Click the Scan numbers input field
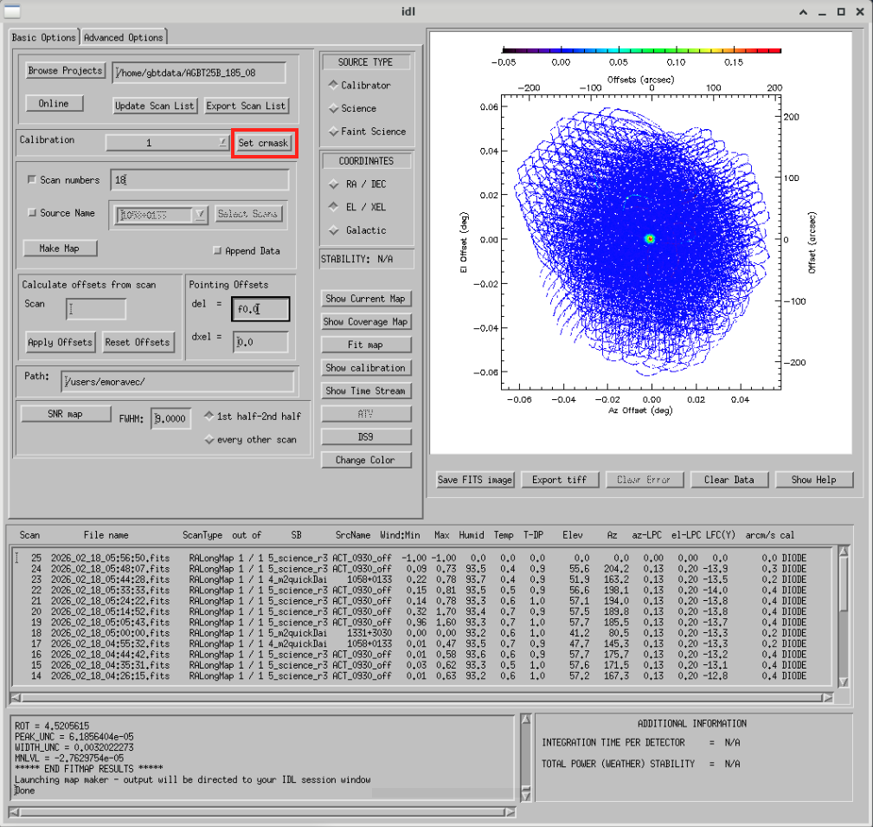The image size is (873, 827). pyautogui.click(x=200, y=180)
